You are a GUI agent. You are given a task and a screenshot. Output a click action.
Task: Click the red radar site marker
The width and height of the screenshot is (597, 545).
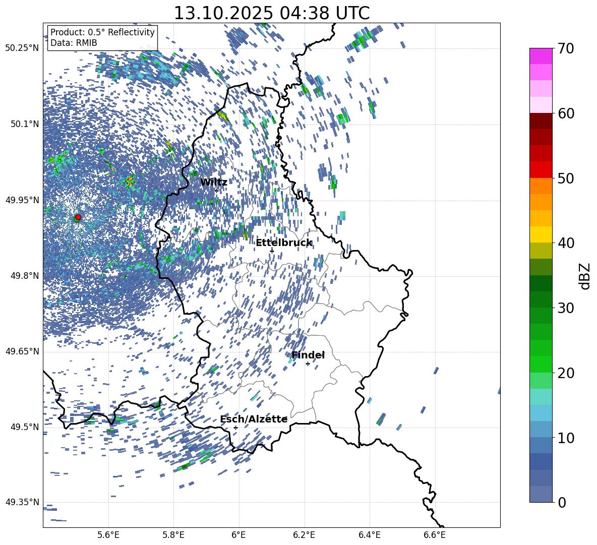78,217
